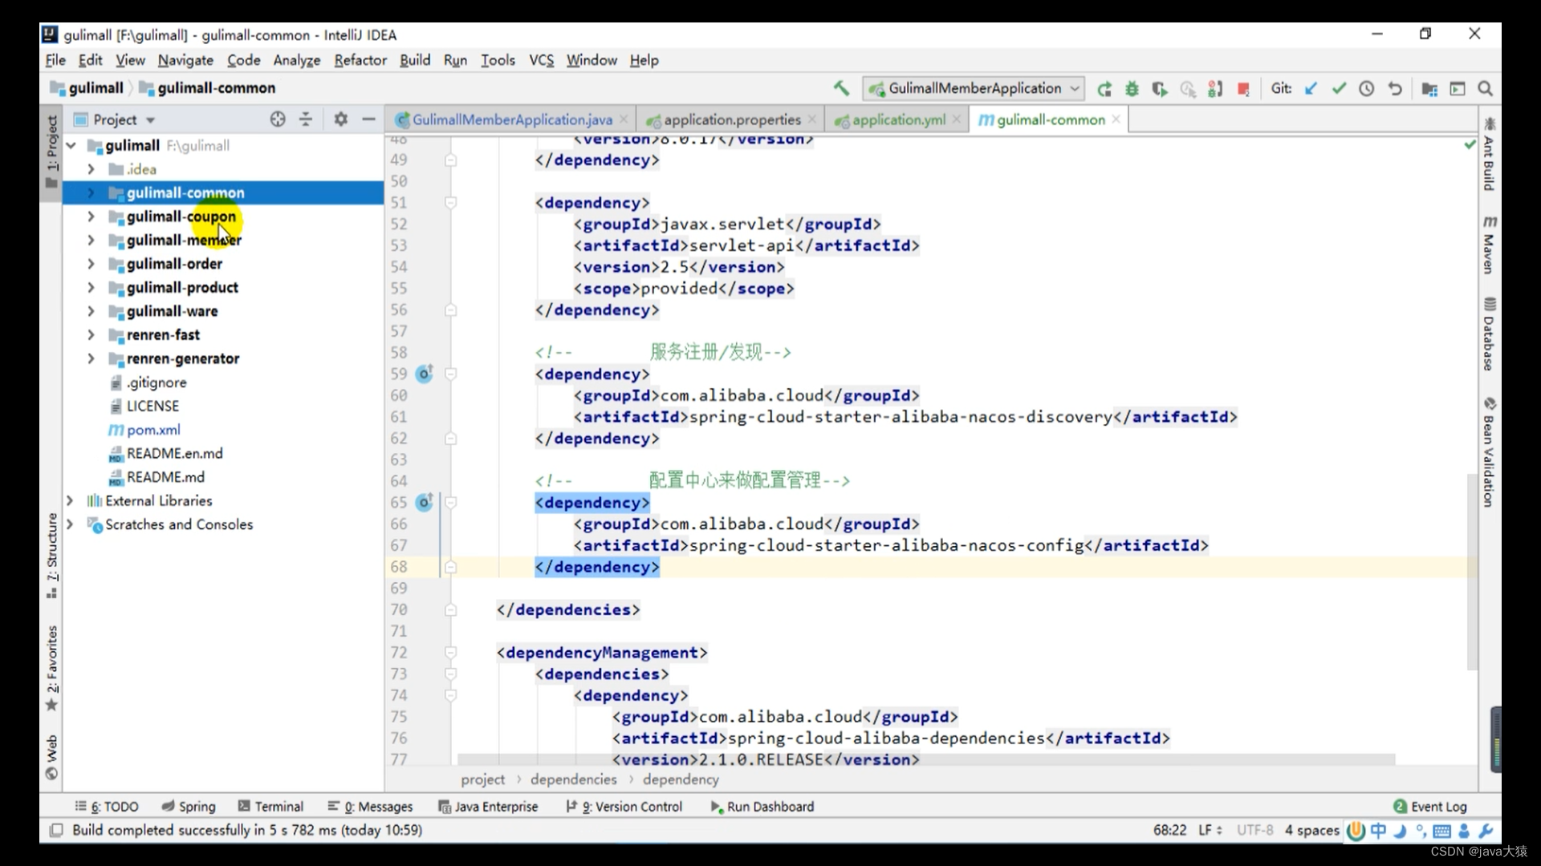Open the Structure tool window
Image resolution: width=1541 pixels, height=866 pixels.
coord(52,555)
